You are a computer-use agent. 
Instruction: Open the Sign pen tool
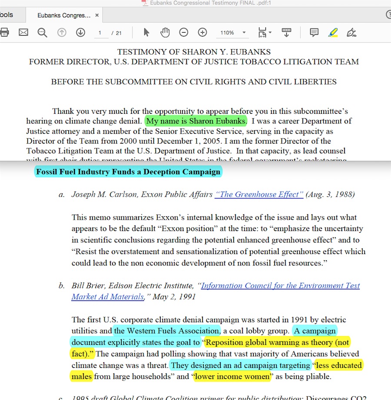pyautogui.click(x=352, y=33)
